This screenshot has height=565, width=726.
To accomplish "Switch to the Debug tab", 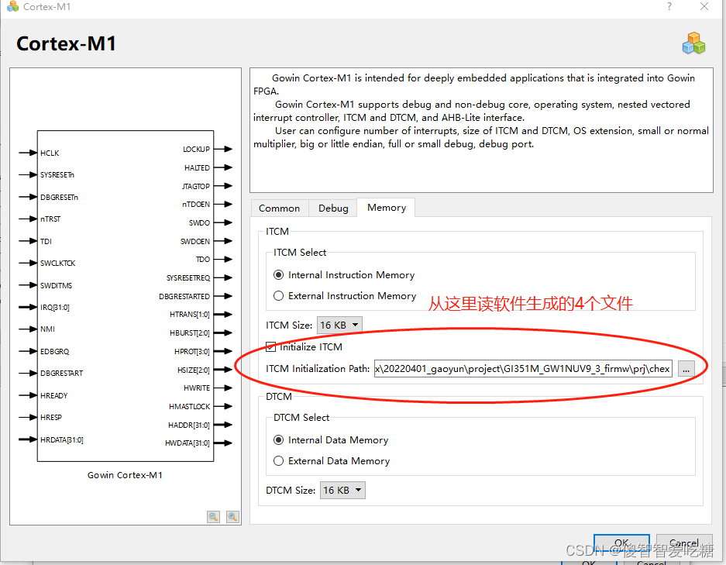I will click(x=333, y=208).
